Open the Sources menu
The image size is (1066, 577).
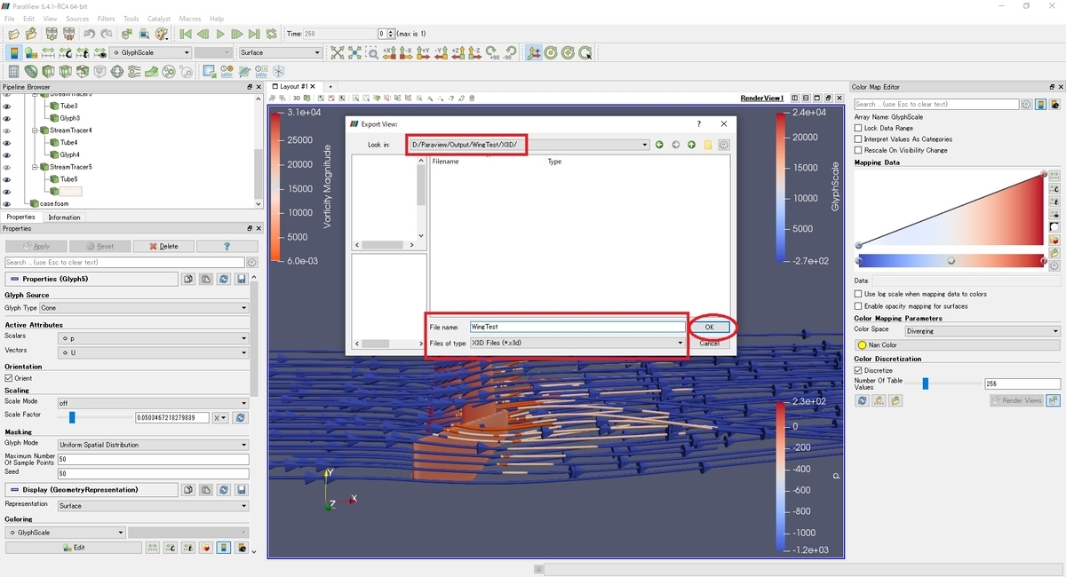click(x=77, y=19)
